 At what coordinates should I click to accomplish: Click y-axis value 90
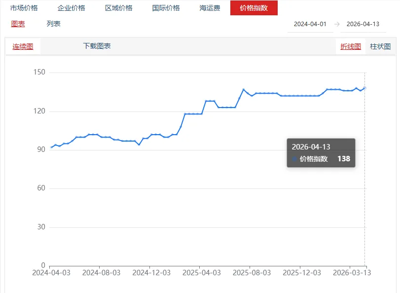pyautogui.click(x=41, y=149)
